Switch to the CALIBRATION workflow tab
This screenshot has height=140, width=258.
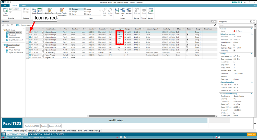(36, 134)
